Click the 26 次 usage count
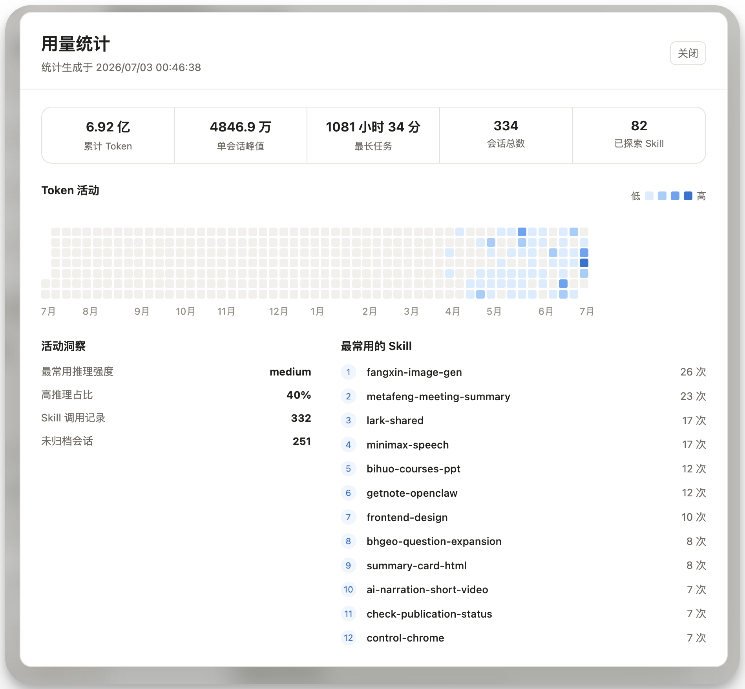The image size is (745, 689). (693, 372)
